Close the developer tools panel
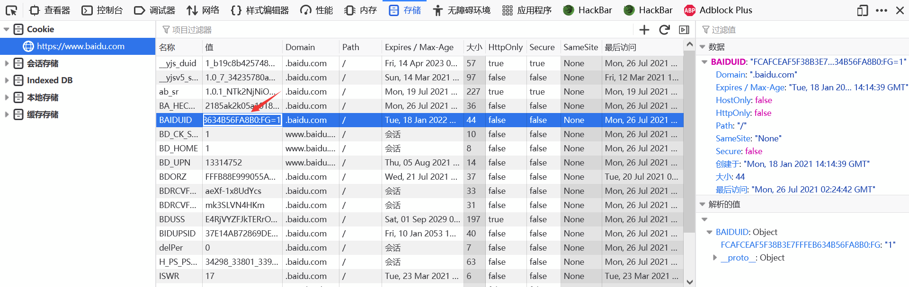The image size is (909, 287). [x=900, y=10]
